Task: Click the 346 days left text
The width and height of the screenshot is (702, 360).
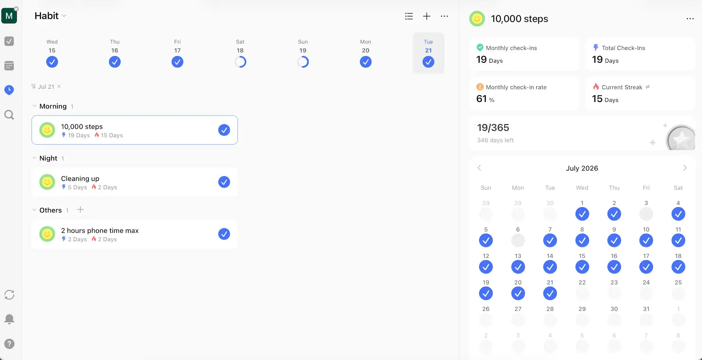Action: (495, 140)
